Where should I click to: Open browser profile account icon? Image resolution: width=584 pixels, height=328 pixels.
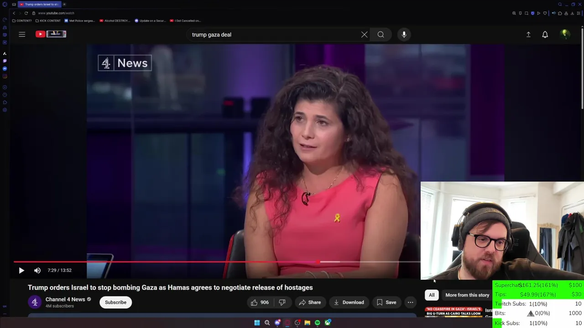566,13
